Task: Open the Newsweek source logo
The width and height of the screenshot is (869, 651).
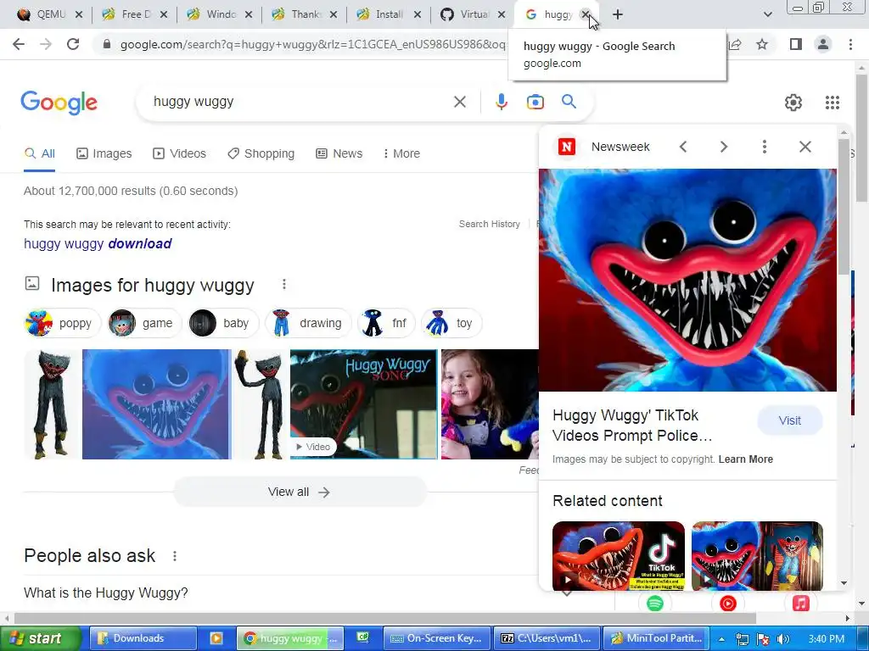Action: (566, 147)
